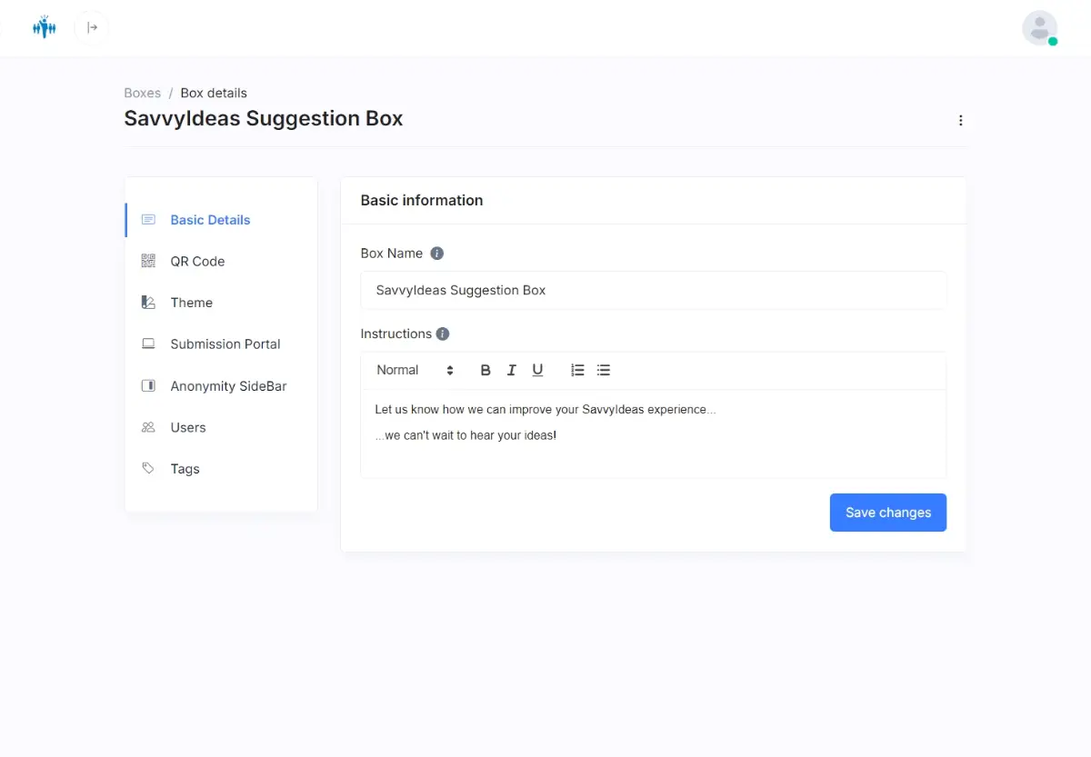
Task: Click the Save changes button
Action: tap(887, 513)
